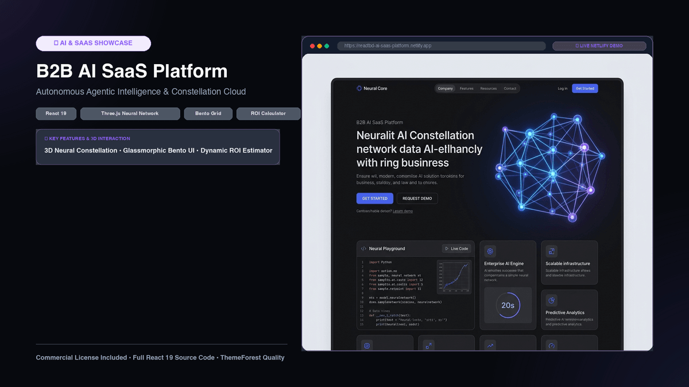Click the code brackets icon beside Neural Playground
The height and width of the screenshot is (387, 689).
click(363, 249)
